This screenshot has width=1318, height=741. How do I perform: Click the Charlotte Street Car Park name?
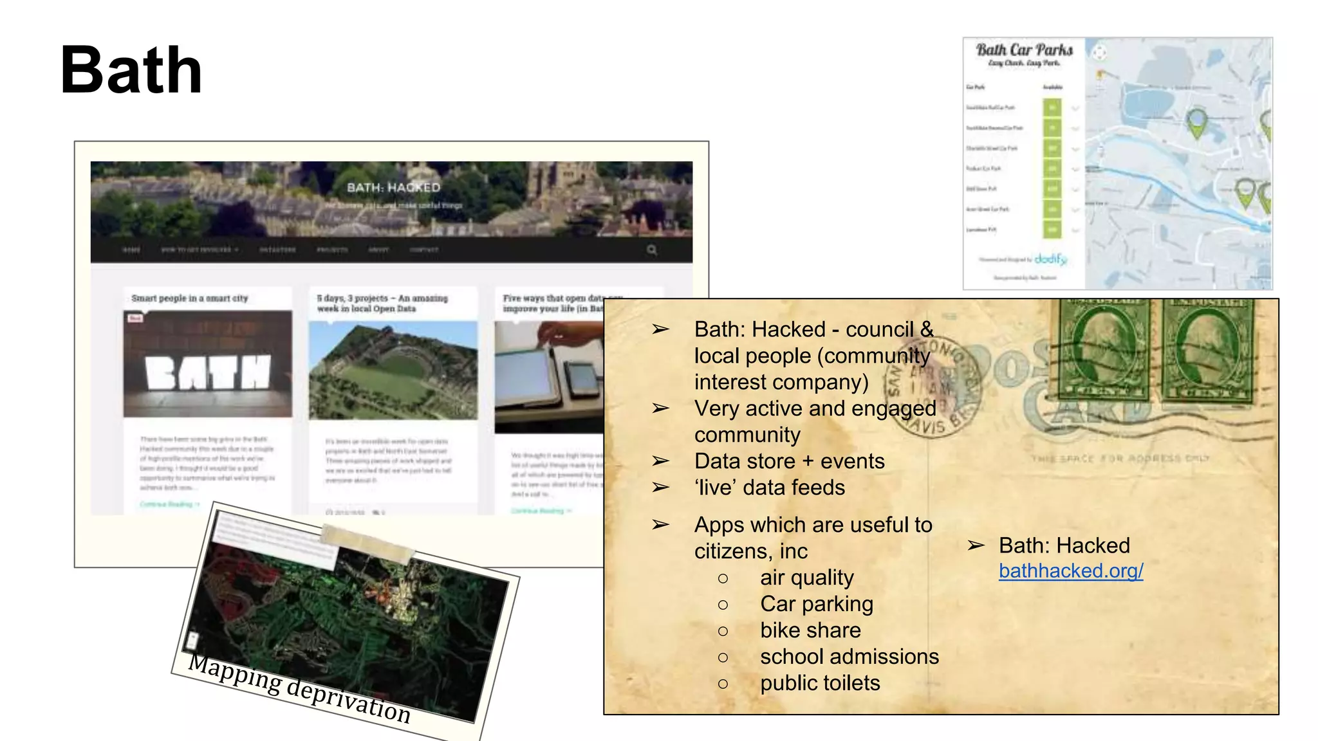(992, 149)
